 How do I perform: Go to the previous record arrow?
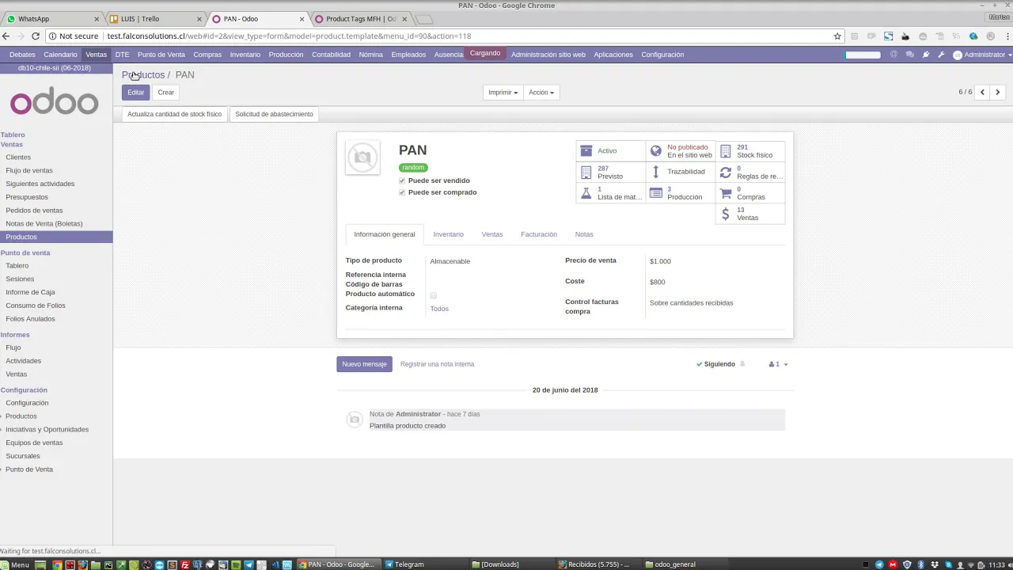982,92
